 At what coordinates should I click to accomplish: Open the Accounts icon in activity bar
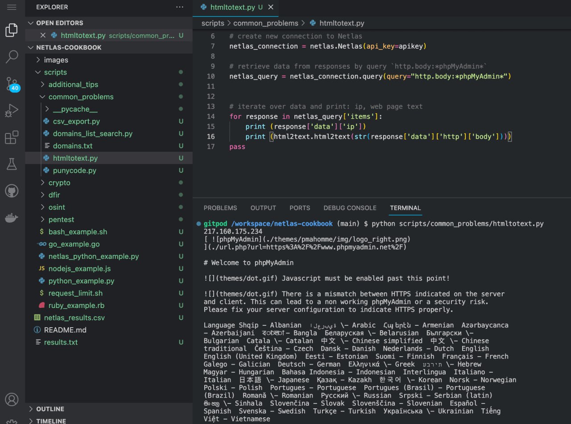click(x=12, y=399)
